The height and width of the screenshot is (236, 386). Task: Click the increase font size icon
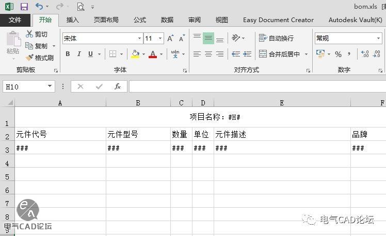click(170, 39)
